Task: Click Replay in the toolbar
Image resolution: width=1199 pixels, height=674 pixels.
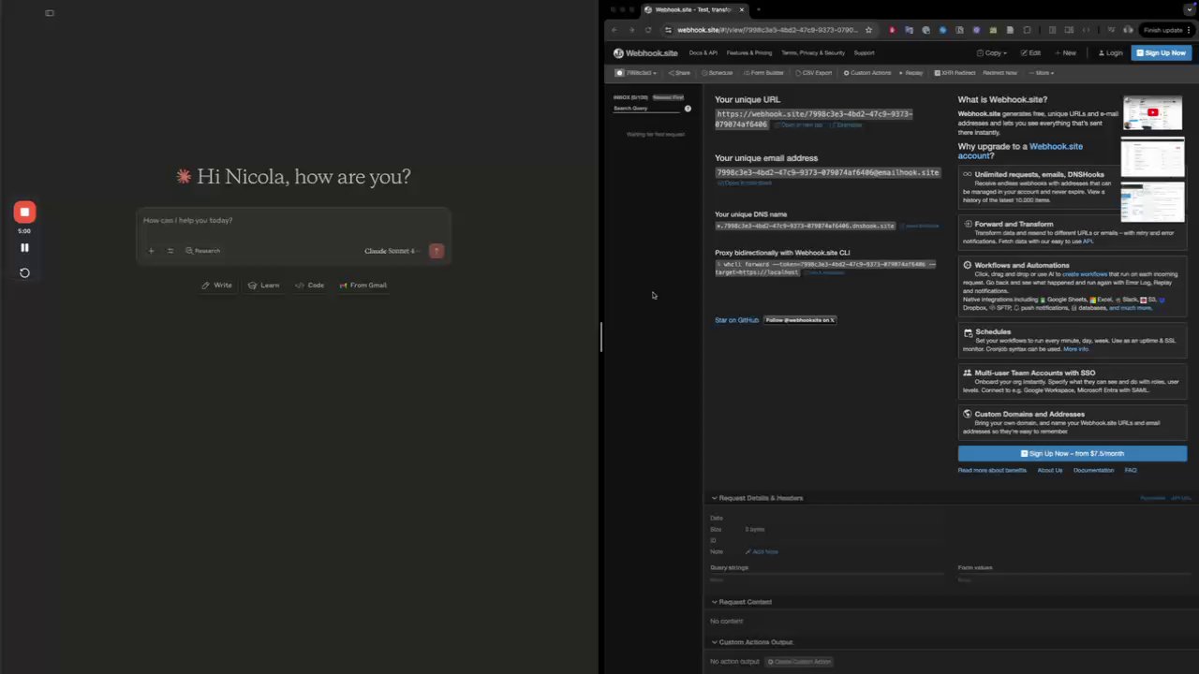Action: [910, 73]
